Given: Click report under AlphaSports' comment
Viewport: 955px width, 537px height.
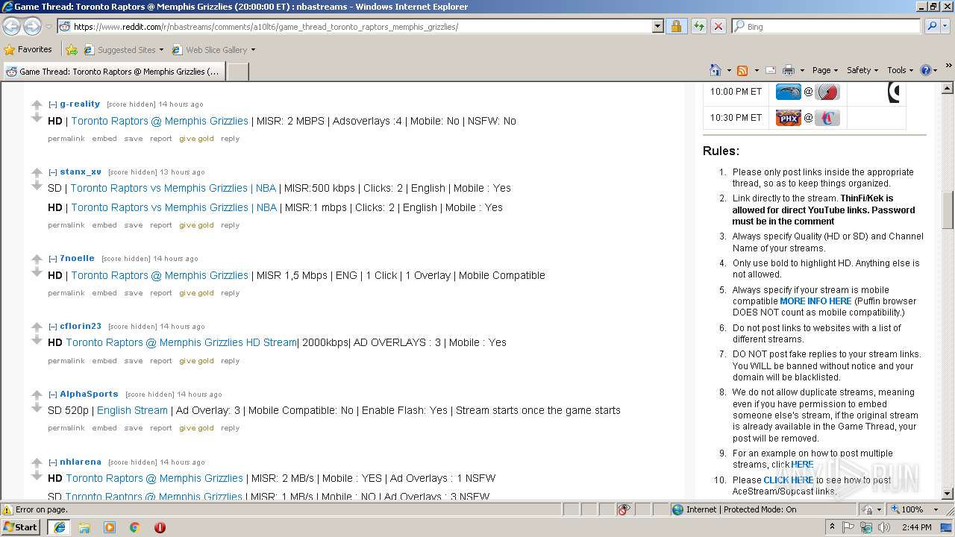Looking at the screenshot, I should (161, 428).
